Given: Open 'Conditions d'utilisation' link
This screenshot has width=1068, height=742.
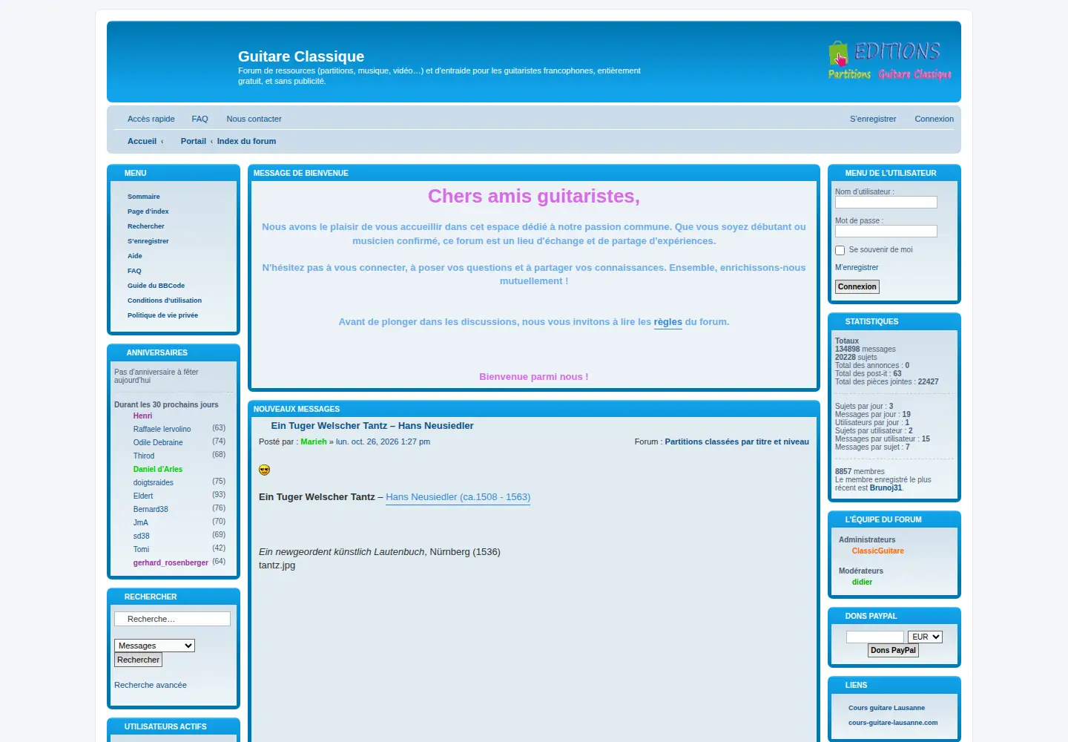Looking at the screenshot, I should pos(165,301).
